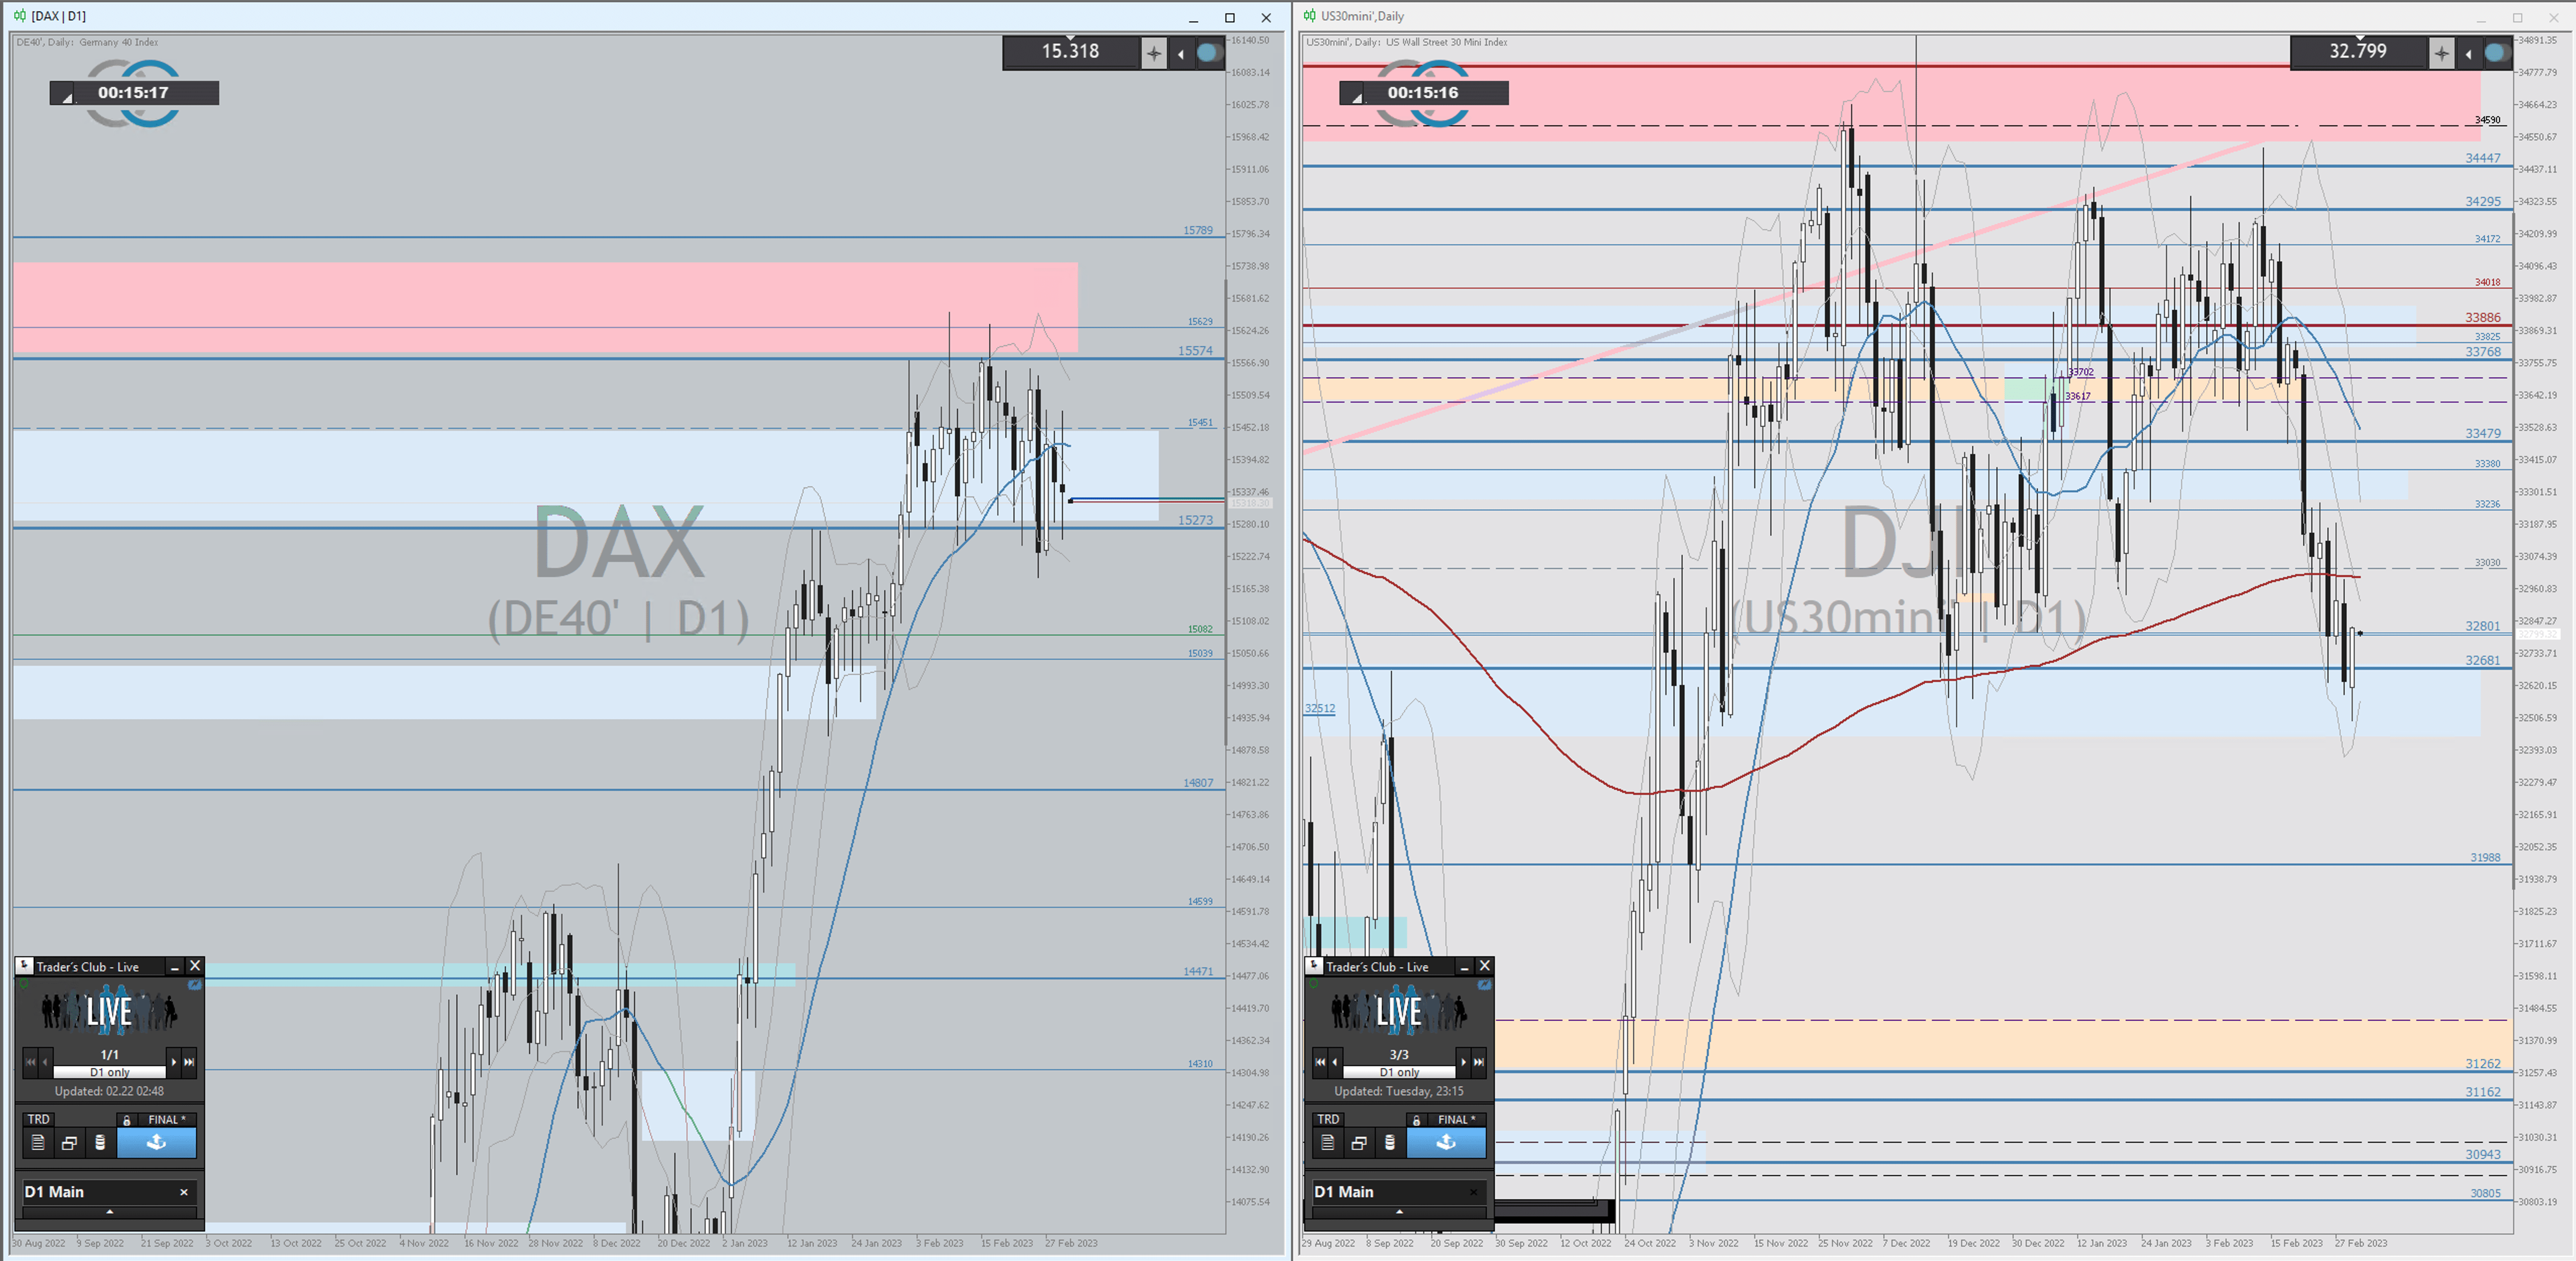
Task: Click the overlapping windows icon in the DAX panel
Action: 69,1142
